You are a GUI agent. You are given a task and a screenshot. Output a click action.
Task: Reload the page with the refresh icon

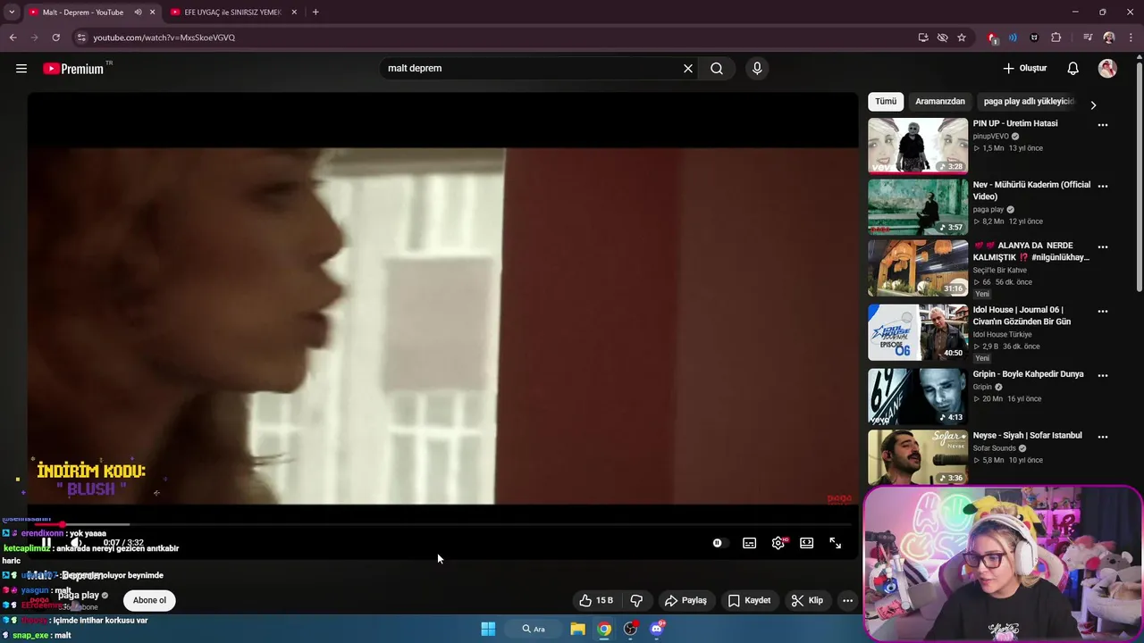point(55,38)
